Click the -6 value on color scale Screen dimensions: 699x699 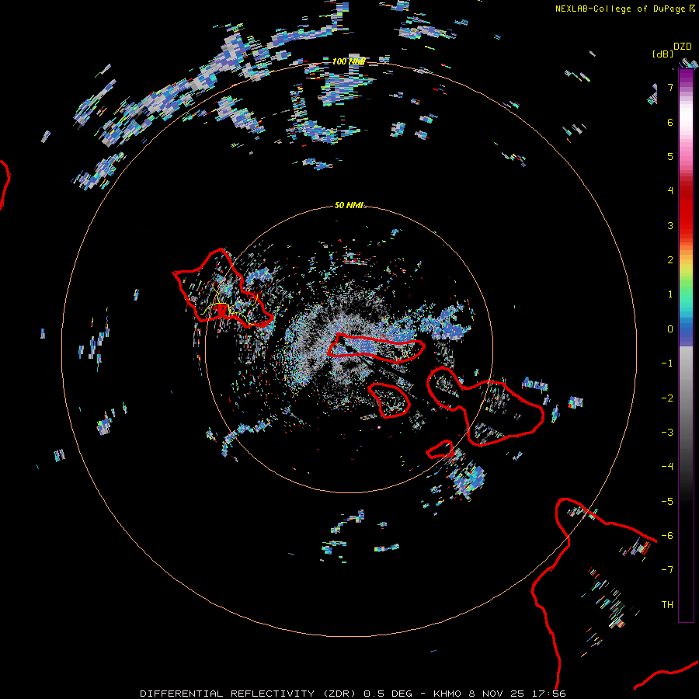point(667,536)
